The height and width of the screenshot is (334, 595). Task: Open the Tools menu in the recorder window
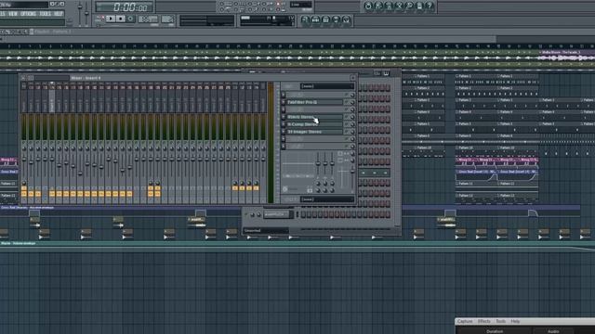[501, 321]
